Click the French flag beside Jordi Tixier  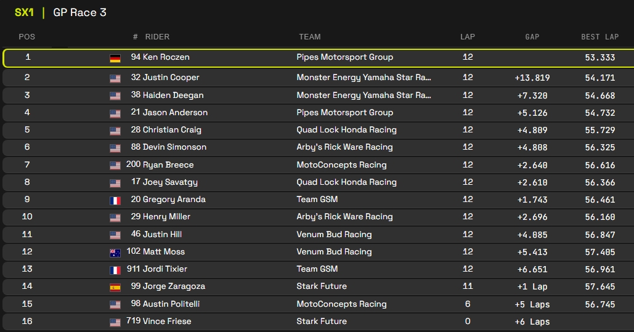[x=115, y=270]
